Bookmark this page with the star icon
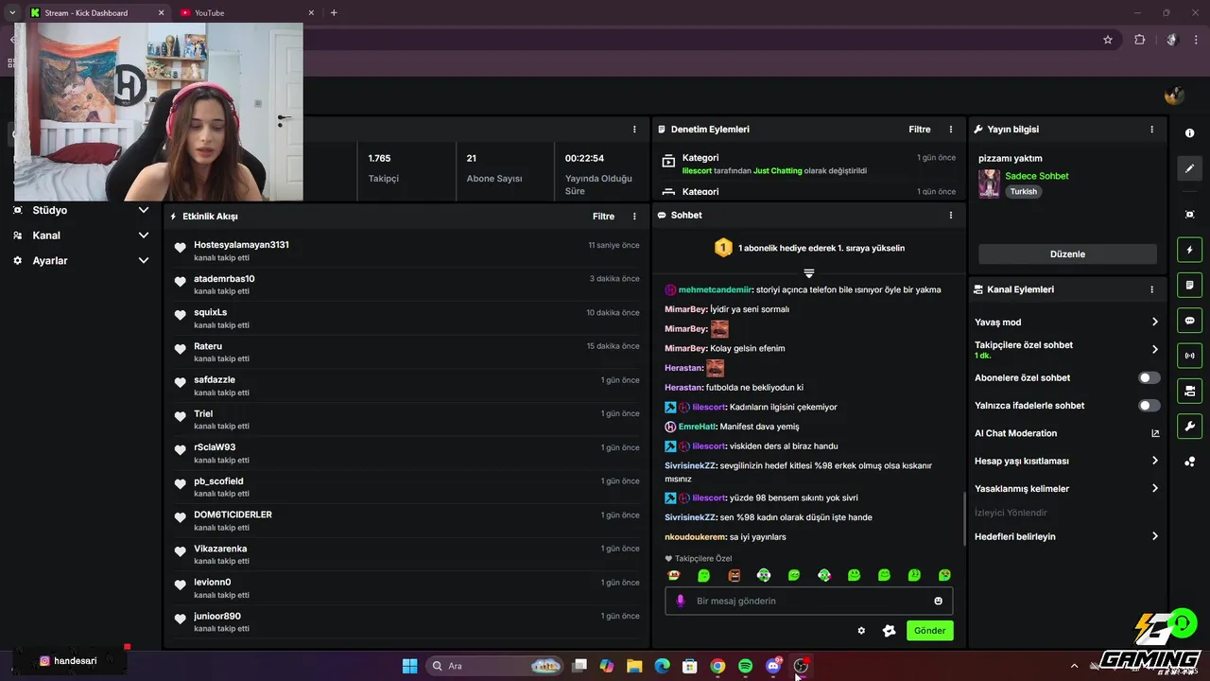 click(1108, 40)
